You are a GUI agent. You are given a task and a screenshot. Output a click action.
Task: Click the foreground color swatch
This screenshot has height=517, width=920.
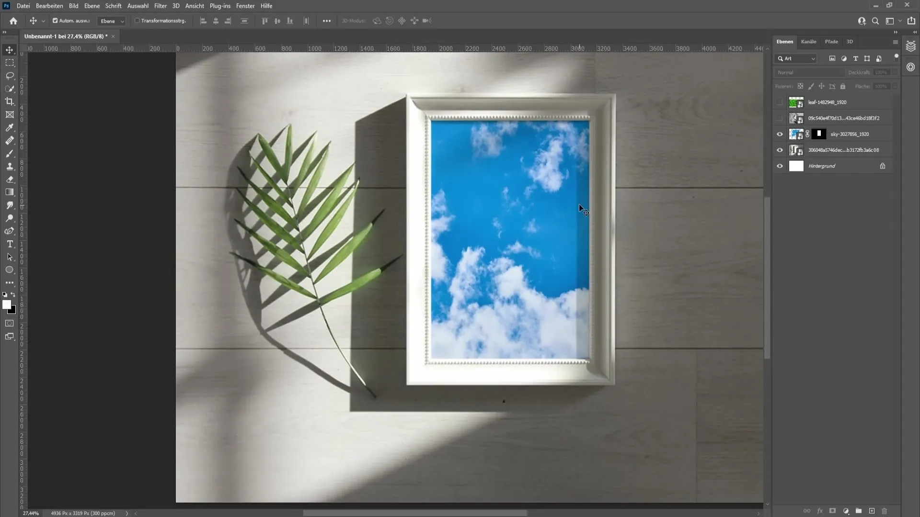(6, 304)
